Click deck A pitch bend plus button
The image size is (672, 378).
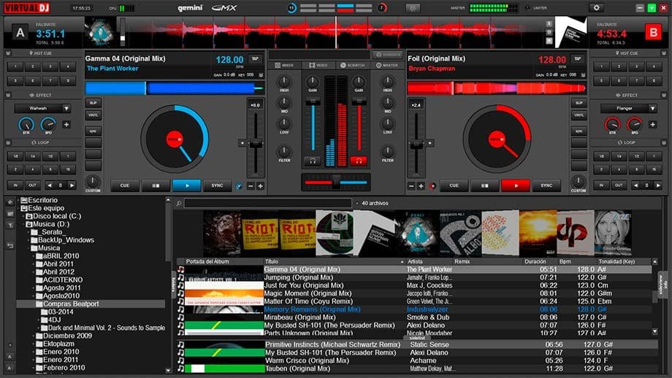(x=260, y=186)
